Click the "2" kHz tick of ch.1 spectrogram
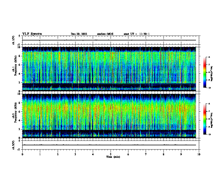The image size is (224, 173). pyautogui.click(x=20, y=83)
